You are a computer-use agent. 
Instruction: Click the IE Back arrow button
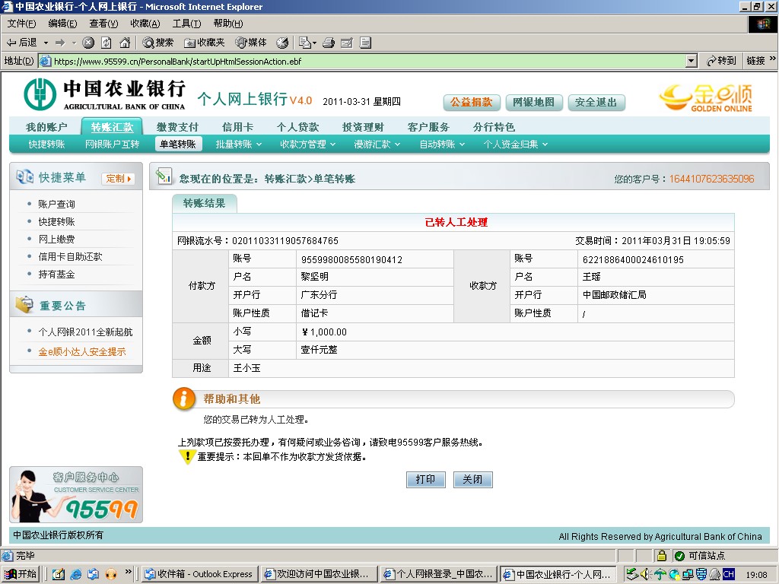coord(21,43)
